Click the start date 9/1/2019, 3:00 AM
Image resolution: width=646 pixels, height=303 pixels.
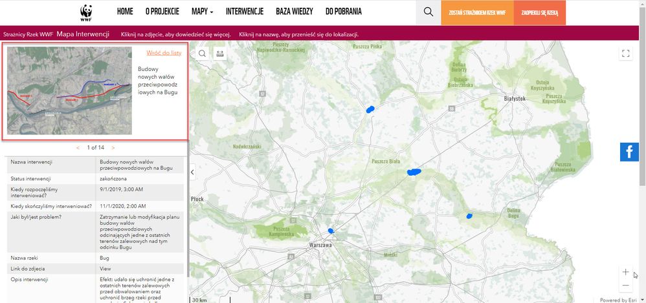122,189
